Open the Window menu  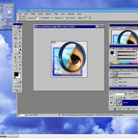point(71,14)
